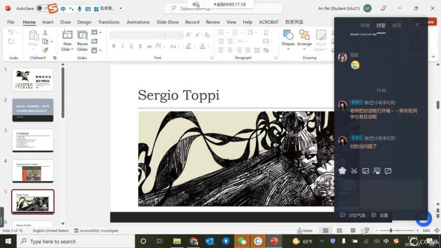Open Quick Styles gallery
Screen dimensions: 441x248
pos(321,40)
